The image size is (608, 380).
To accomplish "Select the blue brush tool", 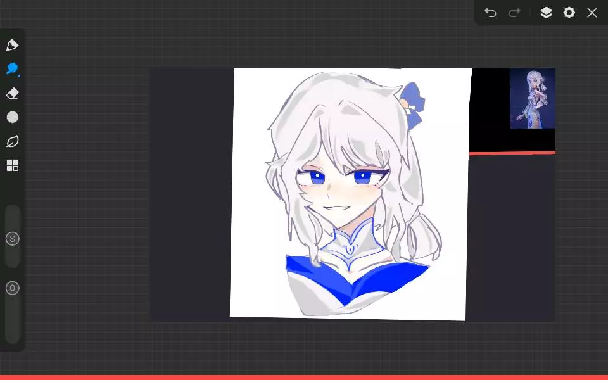I will coord(13,69).
